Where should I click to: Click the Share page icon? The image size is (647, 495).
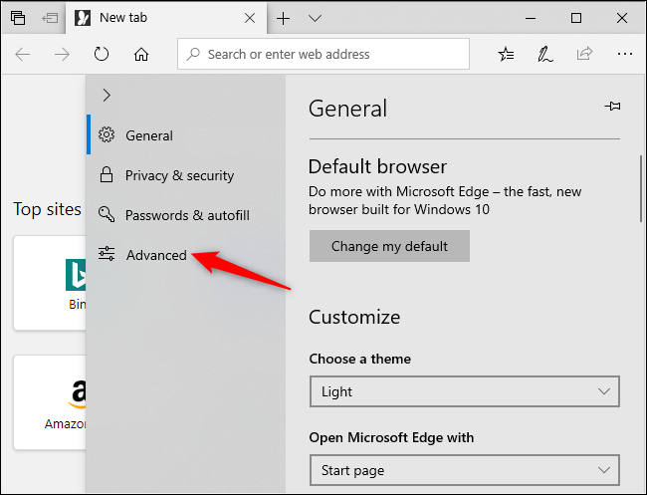click(x=584, y=55)
